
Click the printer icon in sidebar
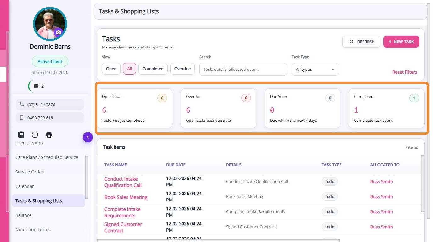click(49, 135)
